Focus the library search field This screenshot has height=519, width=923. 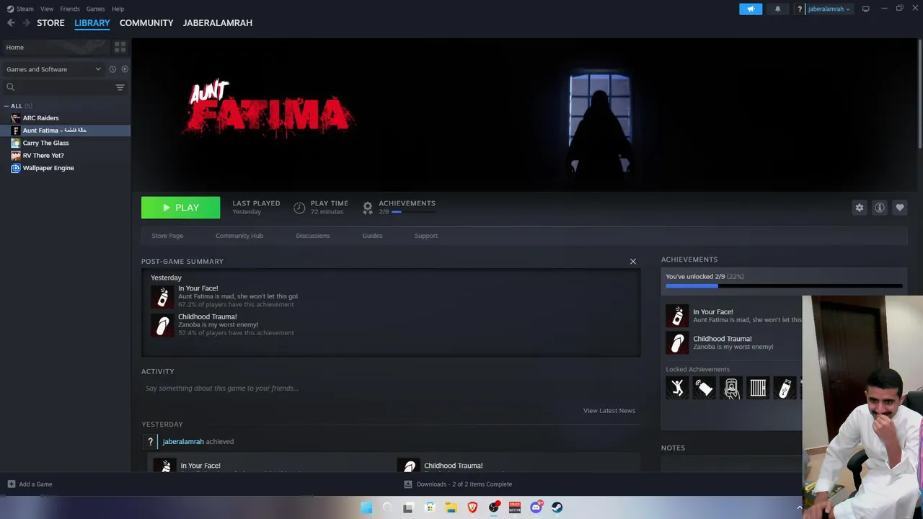point(58,87)
